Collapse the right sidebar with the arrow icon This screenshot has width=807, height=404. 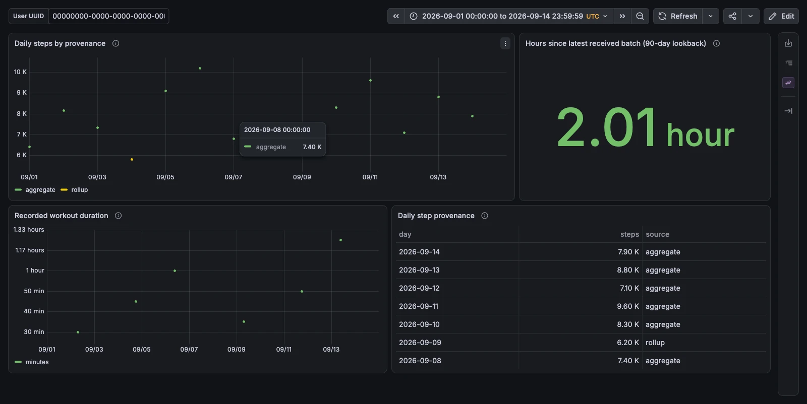[788, 111]
